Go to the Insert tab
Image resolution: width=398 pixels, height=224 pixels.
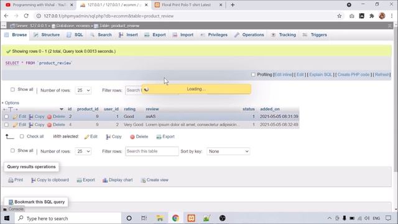tap(129, 35)
